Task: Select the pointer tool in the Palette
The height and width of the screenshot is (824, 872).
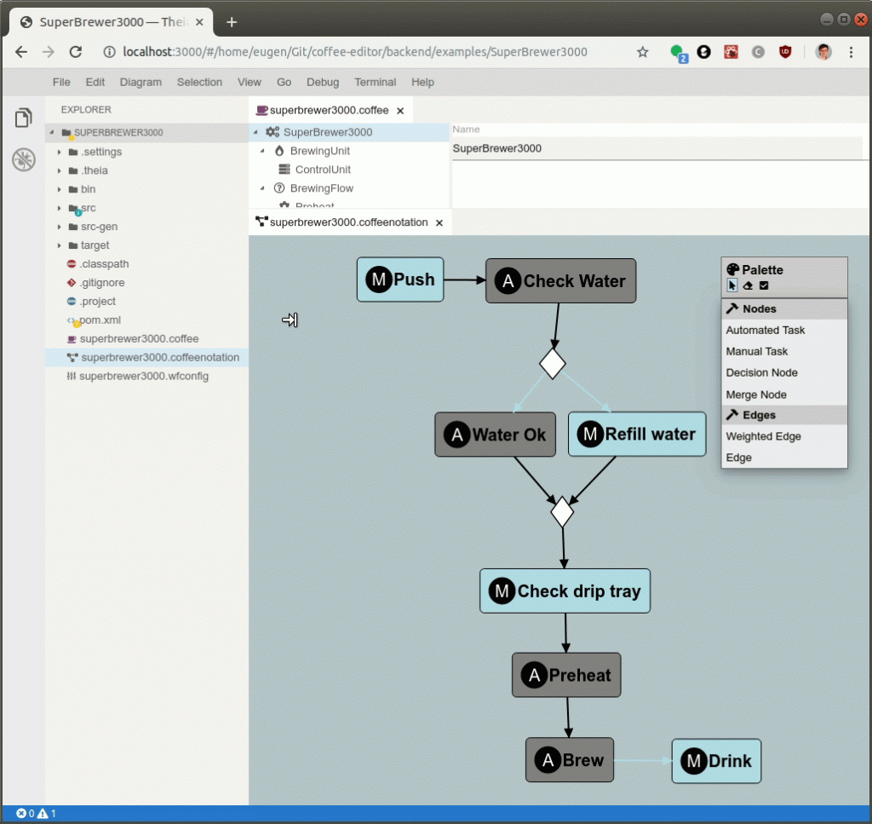Action: pyautogui.click(x=732, y=285)
